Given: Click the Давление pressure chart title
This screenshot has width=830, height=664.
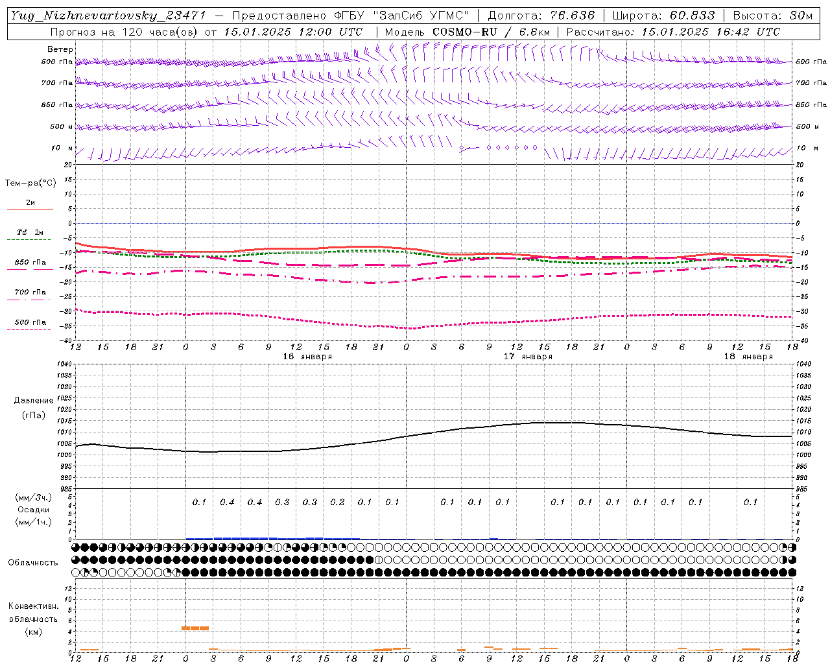Looking at the screenshot, I should tap(34, 400).
